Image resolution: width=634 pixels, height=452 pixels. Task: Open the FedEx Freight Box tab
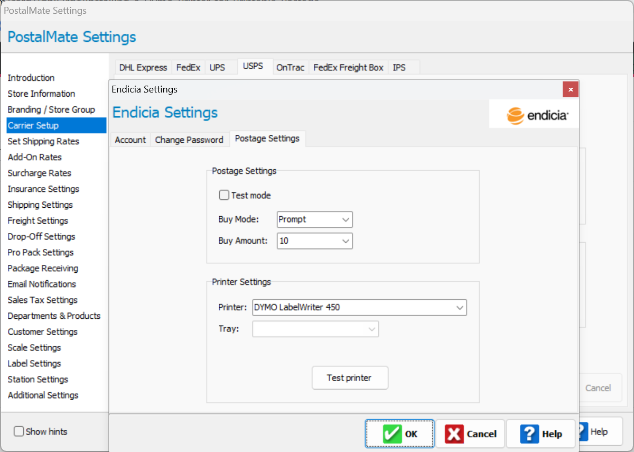[x=349, y=68]
